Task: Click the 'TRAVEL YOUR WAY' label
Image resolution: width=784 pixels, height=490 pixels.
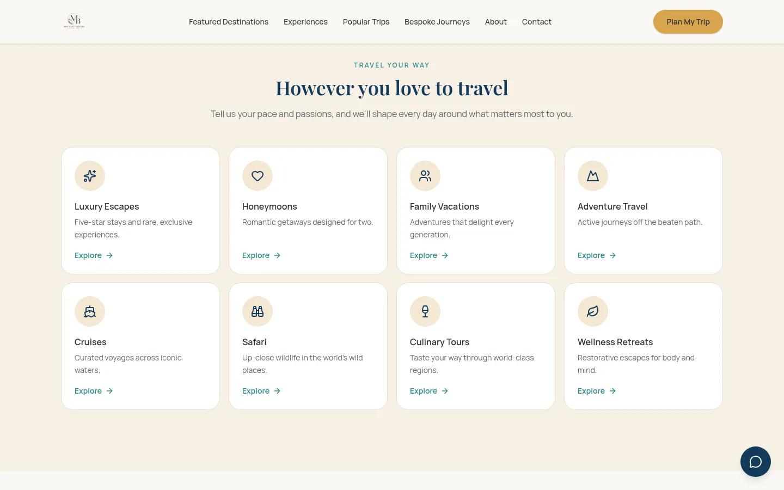Action: (x=392, y=65)
